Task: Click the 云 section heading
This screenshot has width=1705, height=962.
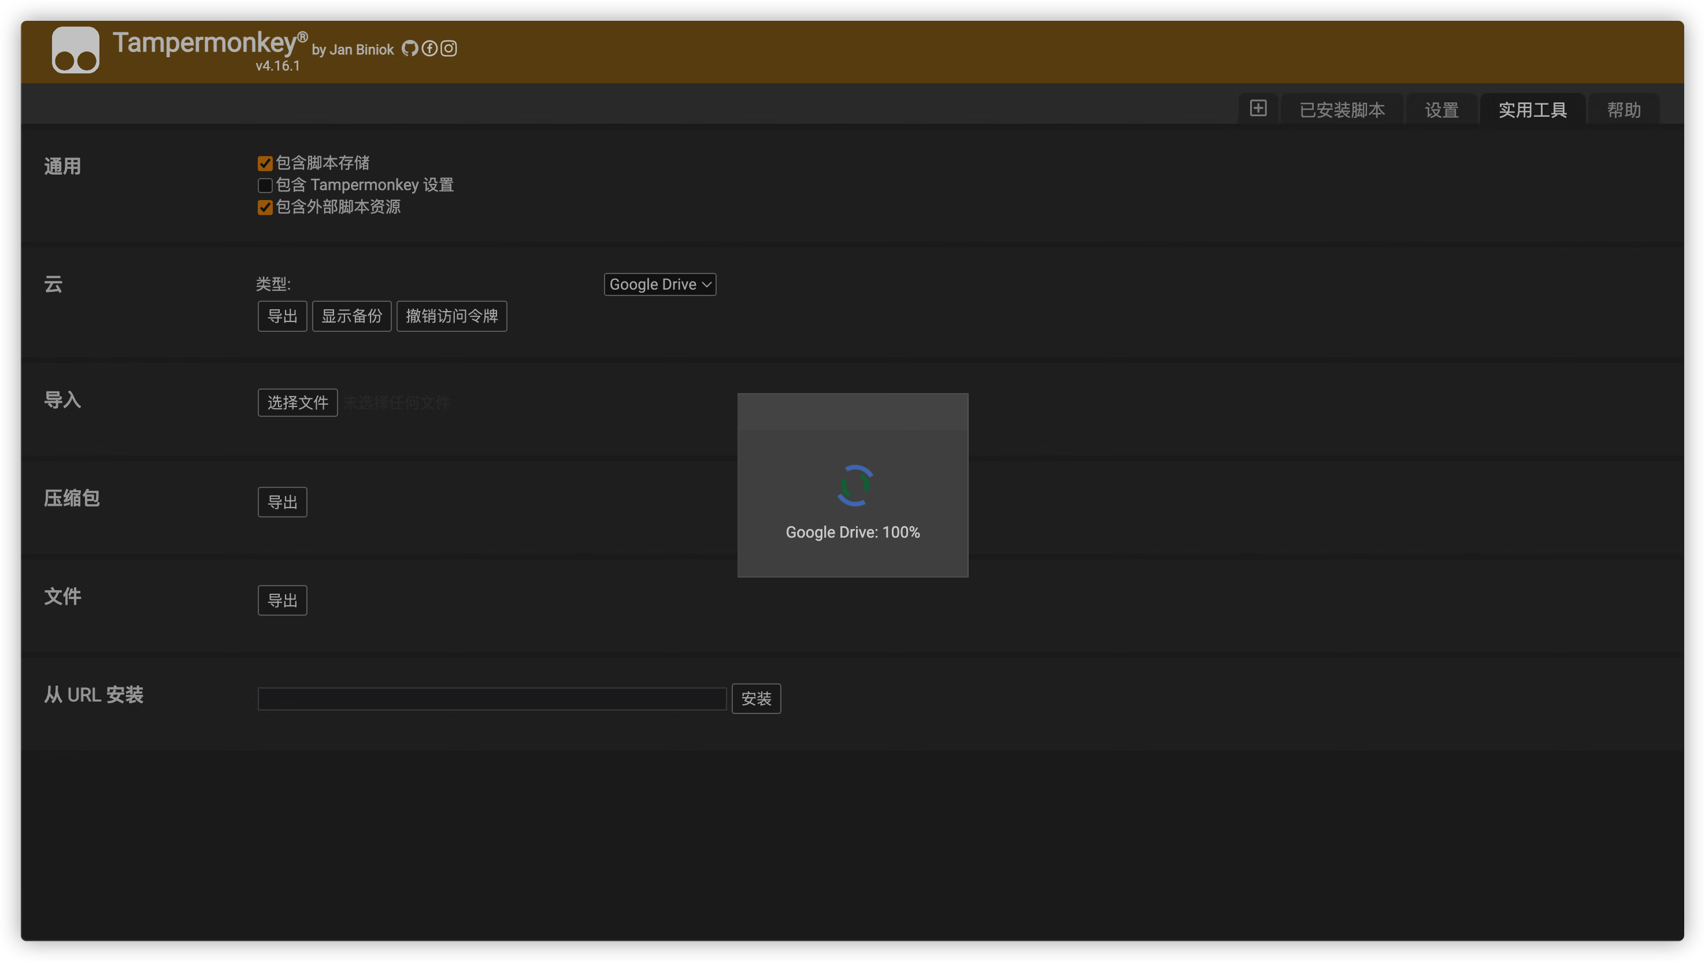Action: click(53, 284)
